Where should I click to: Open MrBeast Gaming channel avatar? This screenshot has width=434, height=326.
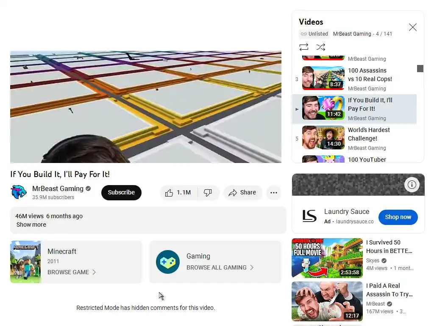(19, 192)
